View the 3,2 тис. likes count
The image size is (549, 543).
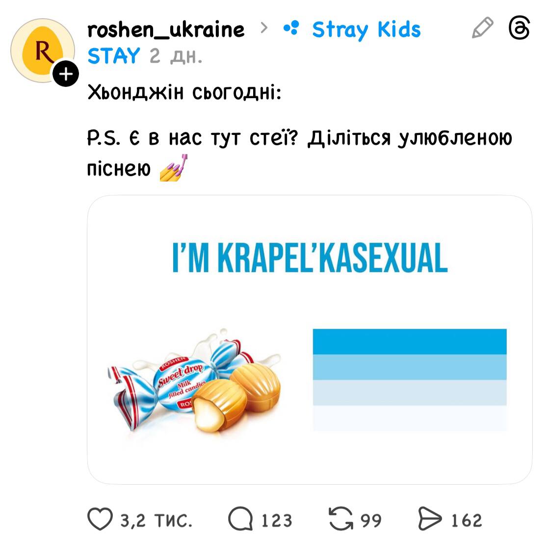[x=156, y=520]
